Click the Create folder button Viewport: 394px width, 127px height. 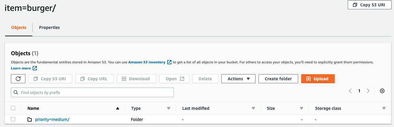[278, 79]
